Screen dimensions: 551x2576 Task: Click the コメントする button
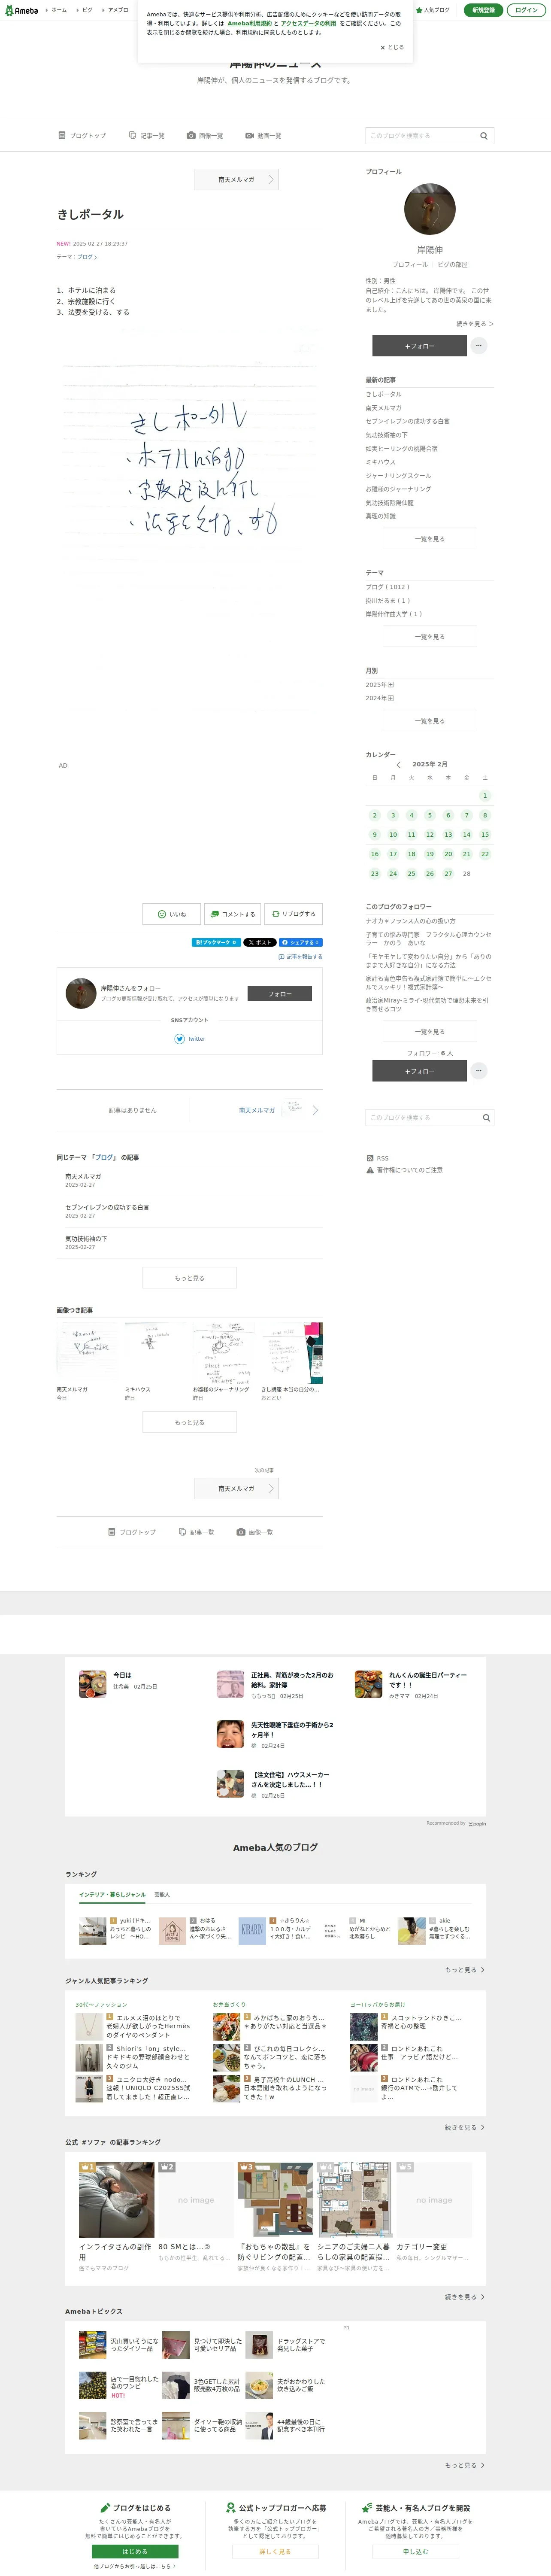232,914
